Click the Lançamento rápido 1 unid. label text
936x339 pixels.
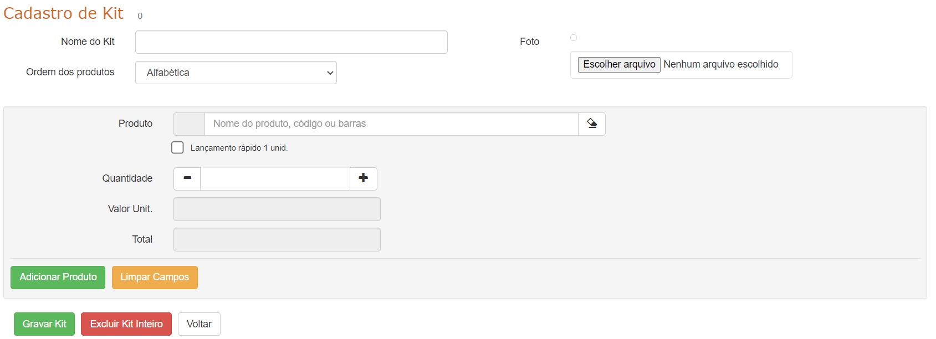coord(239,148)
